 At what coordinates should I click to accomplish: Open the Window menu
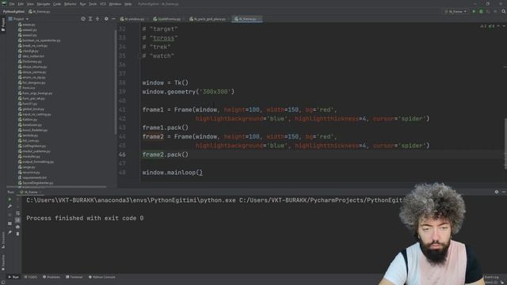(x=115, y=4)
